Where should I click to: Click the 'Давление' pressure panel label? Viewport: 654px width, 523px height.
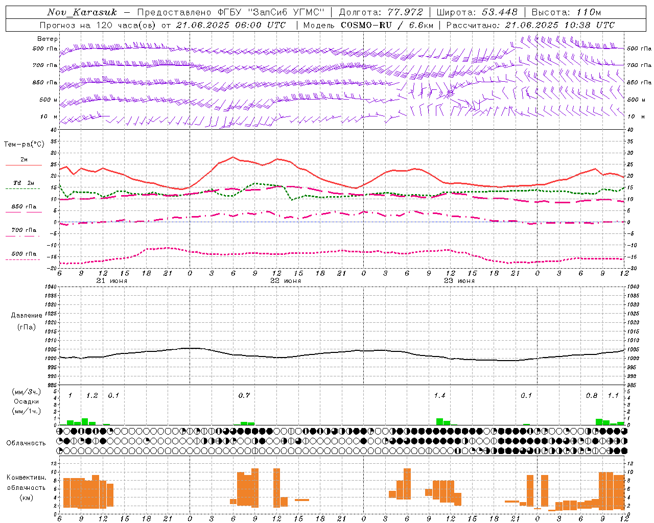pyautogui.click(x=27, y=316)
